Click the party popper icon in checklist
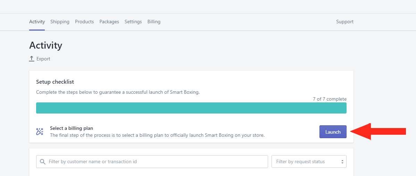Viewport: 416px width, 176px height. (x=40, y=132)
